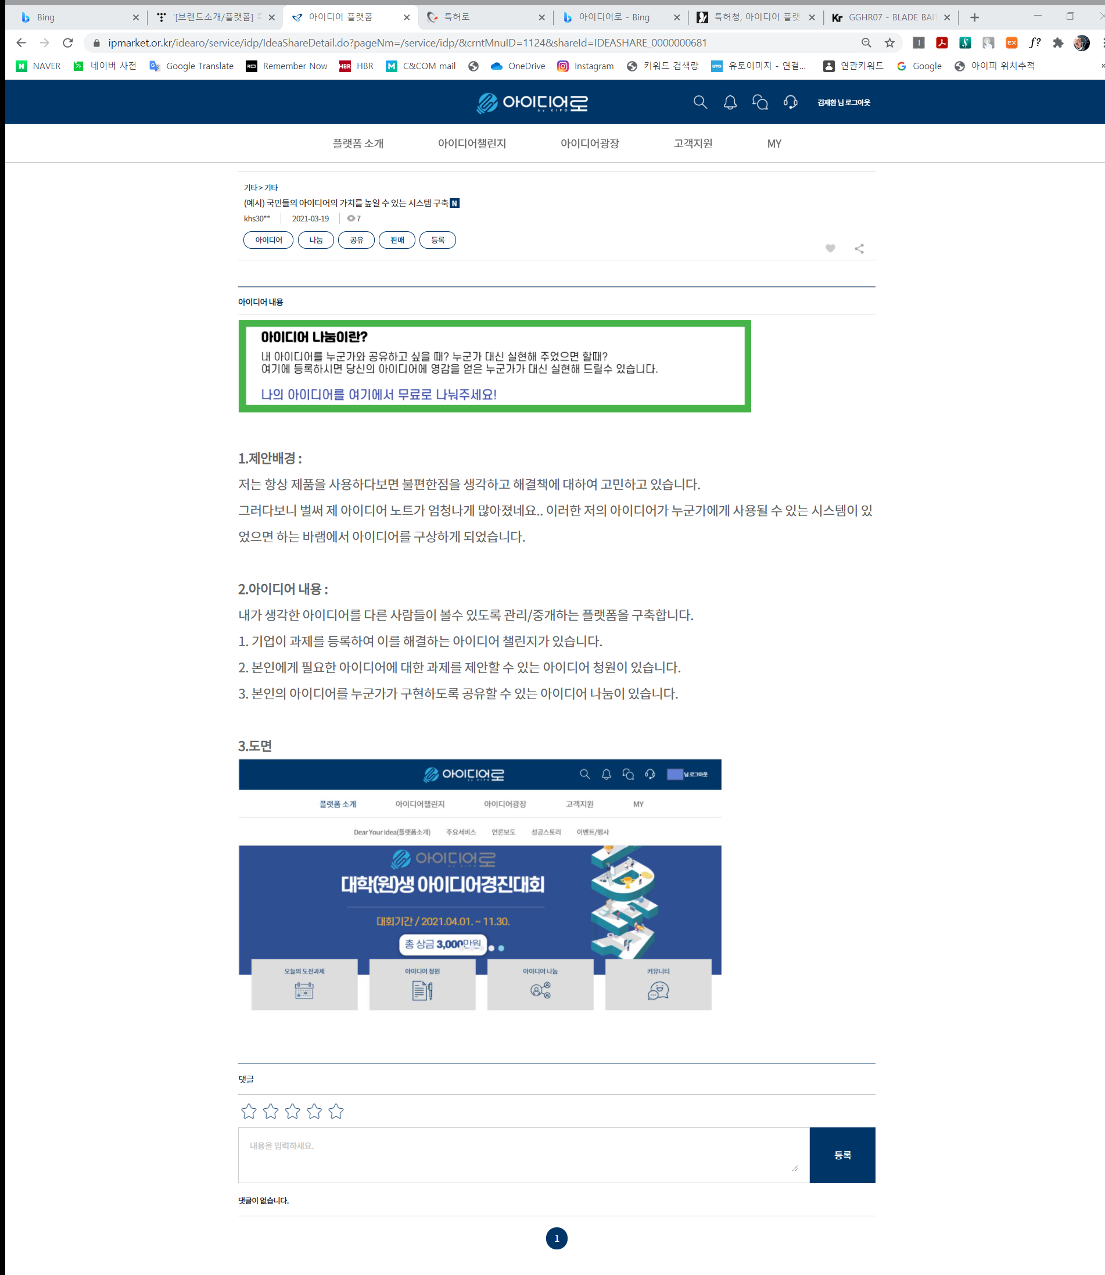Screen dimensions: 1105x1275
Task: Go to comment page 1
Action: [x=556, y=1238]
